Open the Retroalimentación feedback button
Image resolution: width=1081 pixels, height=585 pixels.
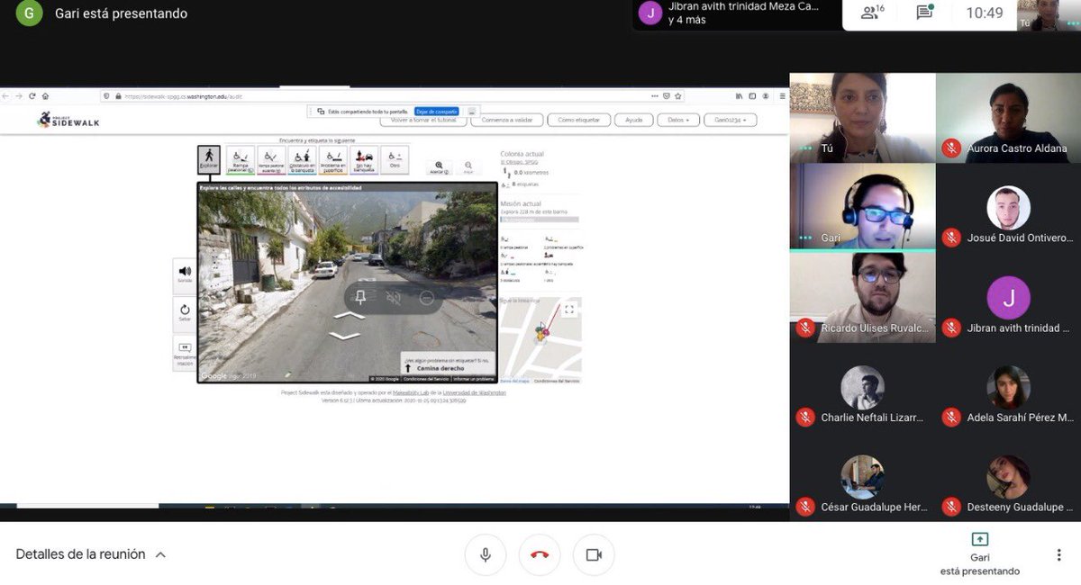(185, 353)
